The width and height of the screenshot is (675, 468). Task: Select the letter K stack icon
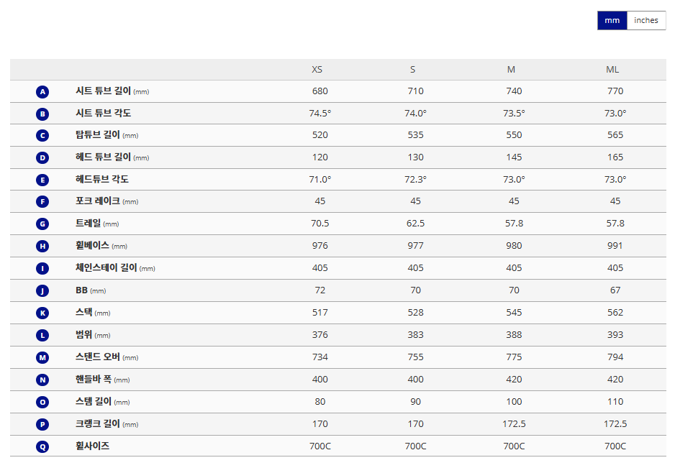(x=42, y=313)
